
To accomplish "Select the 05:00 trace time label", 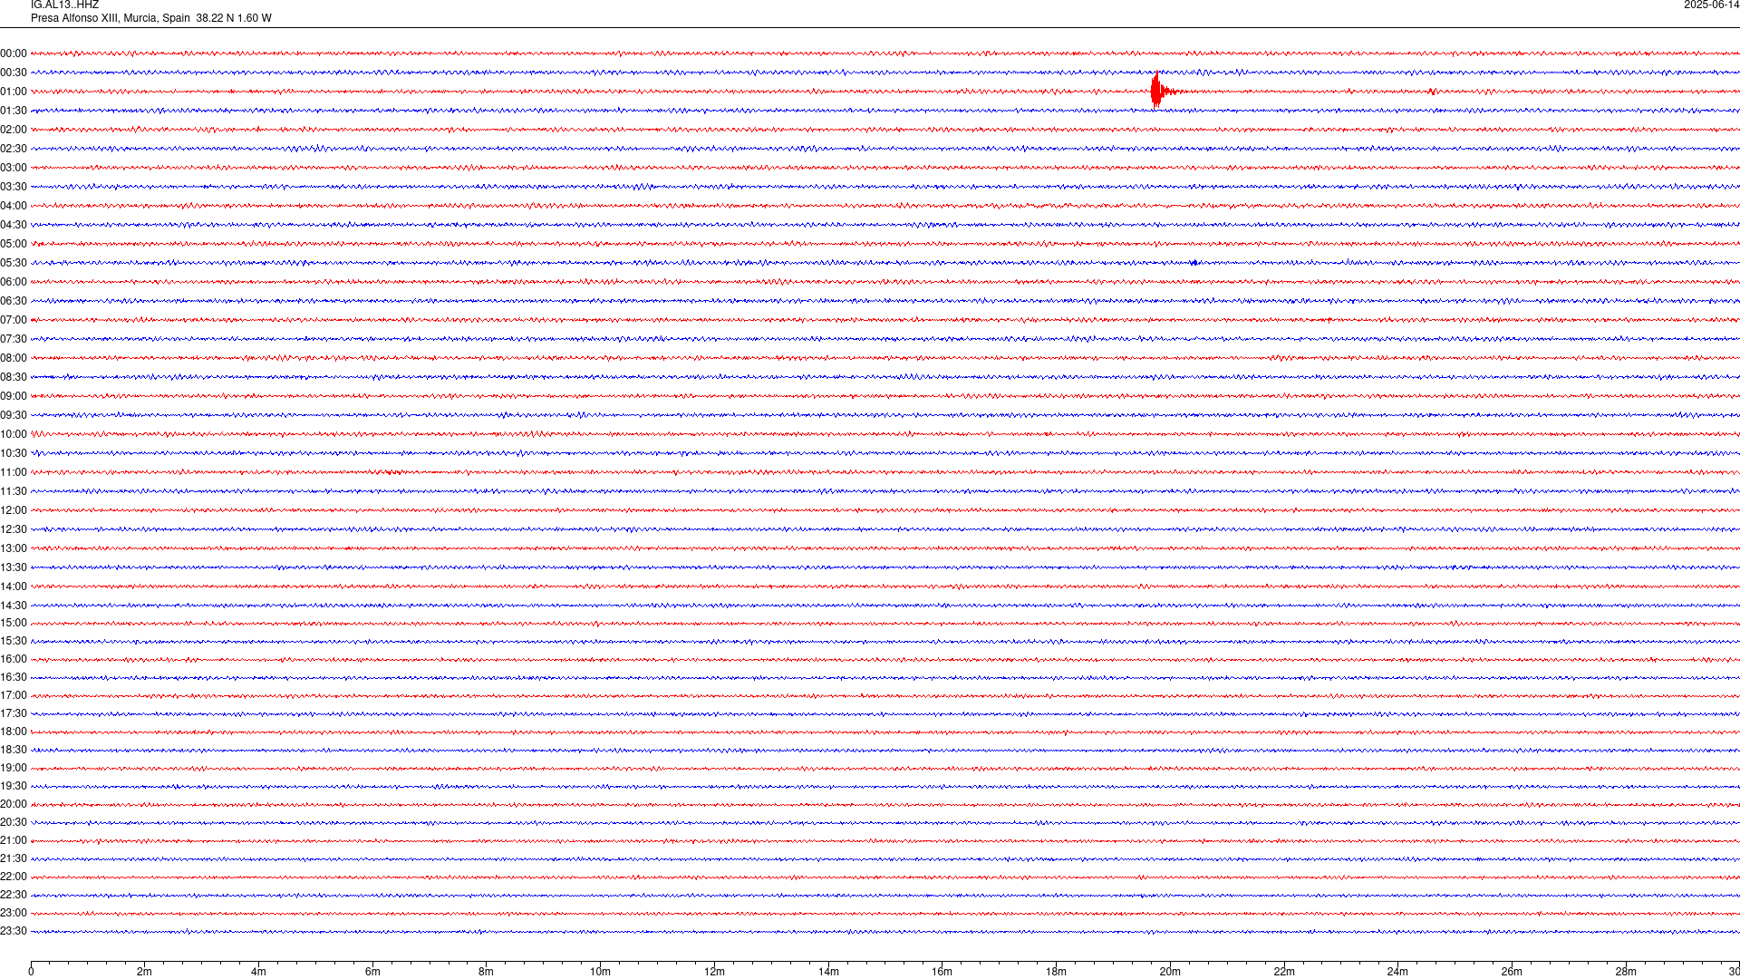I will click(14, 244).
